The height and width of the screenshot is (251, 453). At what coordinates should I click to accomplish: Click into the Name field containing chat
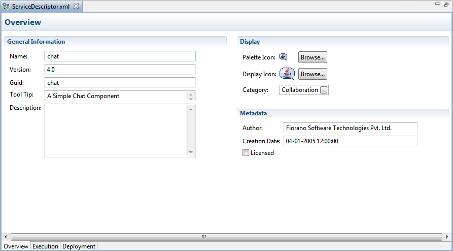[x=120, y=56]
